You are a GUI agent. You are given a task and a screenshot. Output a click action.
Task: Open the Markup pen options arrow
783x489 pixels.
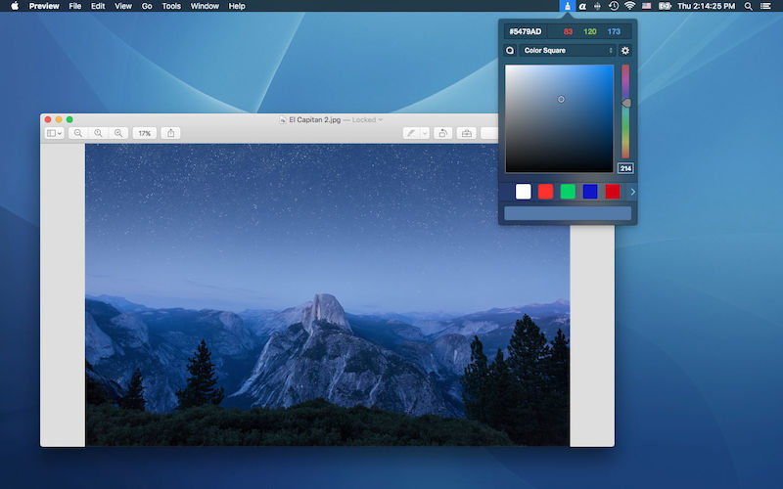[x=425, y=133]
